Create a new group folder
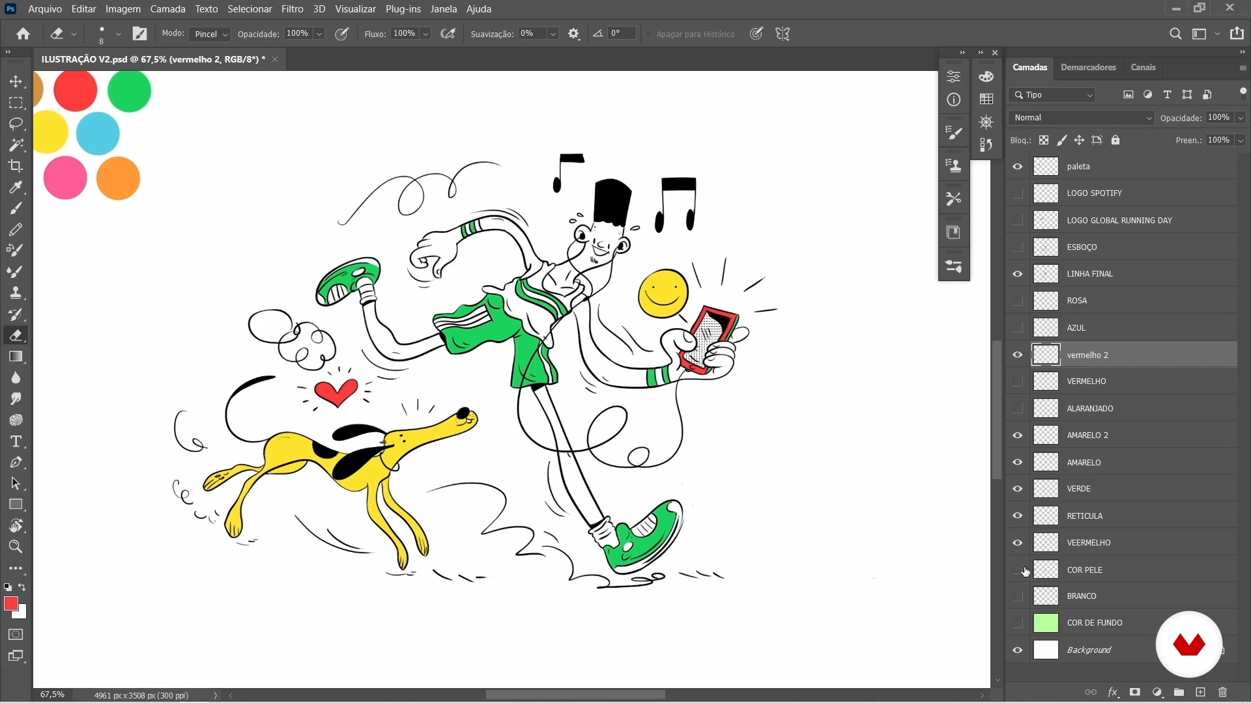 pyautogui.click(x=1179, y=692)
